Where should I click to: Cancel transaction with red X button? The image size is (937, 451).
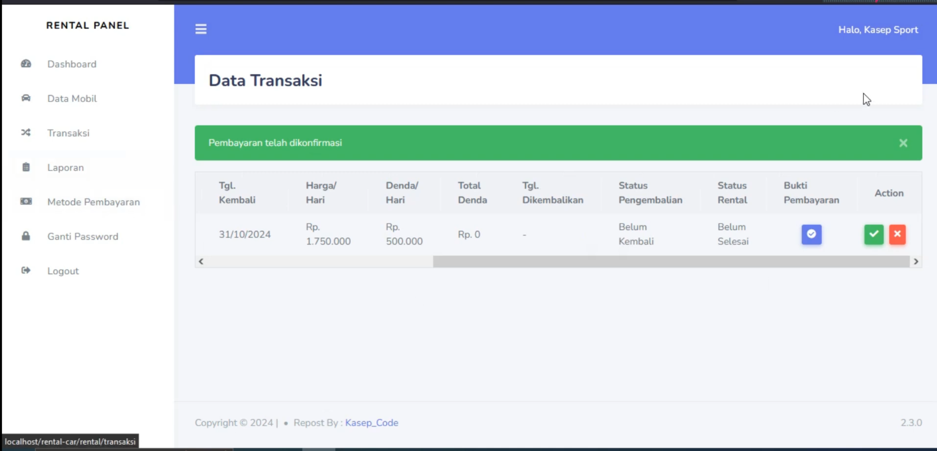(x=897, y=234)
